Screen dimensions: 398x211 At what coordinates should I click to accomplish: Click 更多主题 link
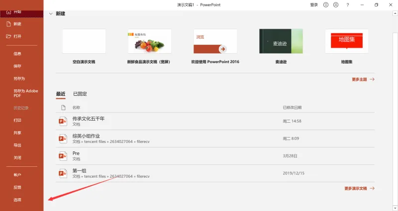click(x=359, y=79)
